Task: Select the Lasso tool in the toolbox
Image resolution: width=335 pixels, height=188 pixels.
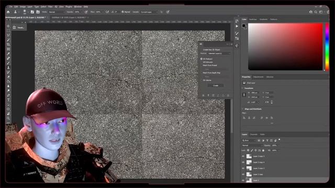Action: [8, 35]
